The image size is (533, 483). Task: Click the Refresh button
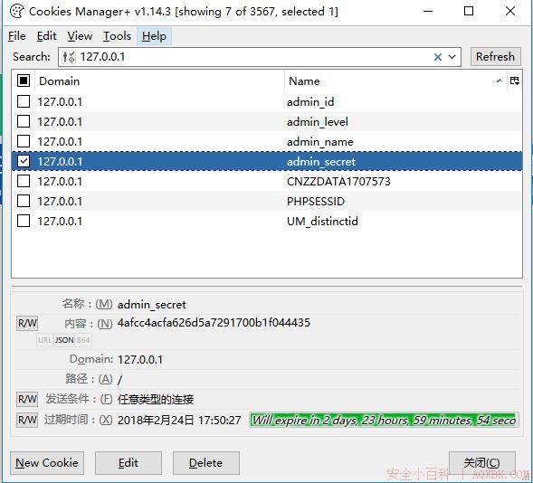(495, 57)
